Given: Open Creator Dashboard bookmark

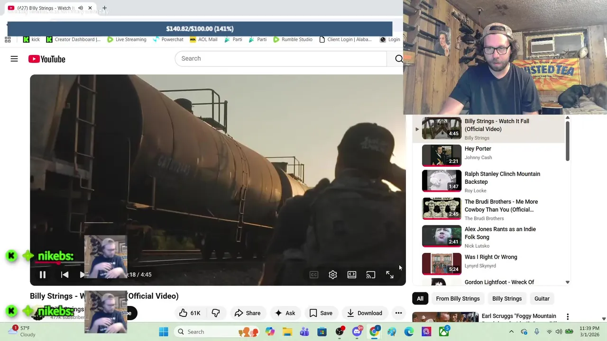Looking at the screenshot, I should [73, 39].
